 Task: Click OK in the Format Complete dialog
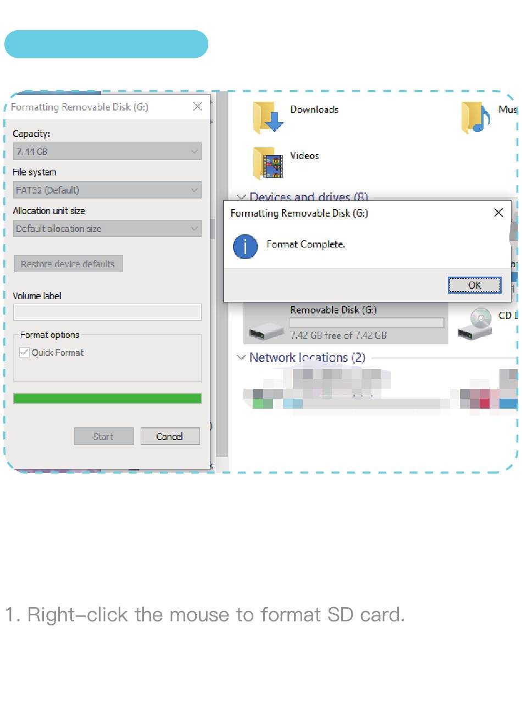click(474, 285)
